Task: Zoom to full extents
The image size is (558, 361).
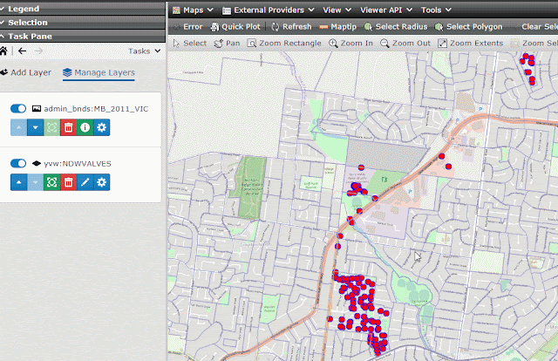Action: pyautogui.click(x=471, y=44)
